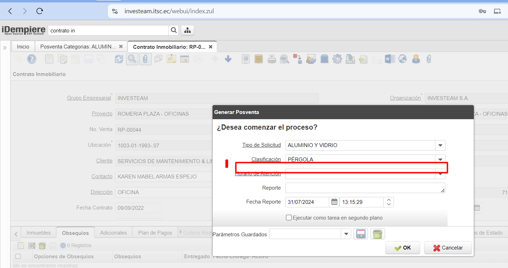This screenshot has height=268, width=508.
Task: Click the delete saved parameters bin icon
Action: (x=377, y=234)
